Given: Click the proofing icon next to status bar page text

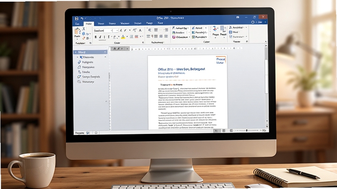Looking at the screenshot, I should (x=88, y=133).
